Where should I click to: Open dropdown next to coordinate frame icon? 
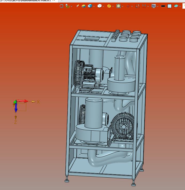tap(71, 6)
